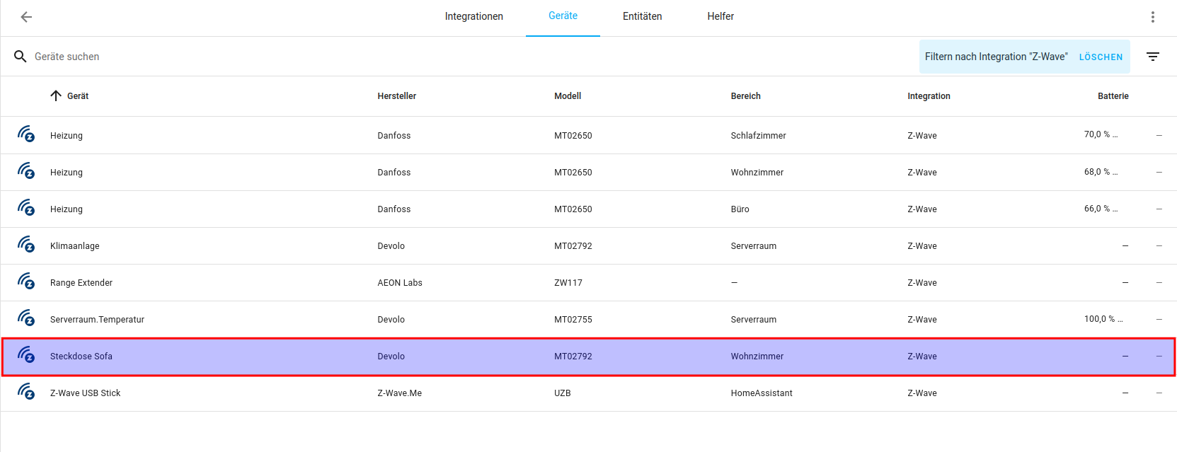This screenshot has width=1177, height=452.
Task: Click Z-Wave icon of Z-Wave USB Stick
Action: coord(26,392)
